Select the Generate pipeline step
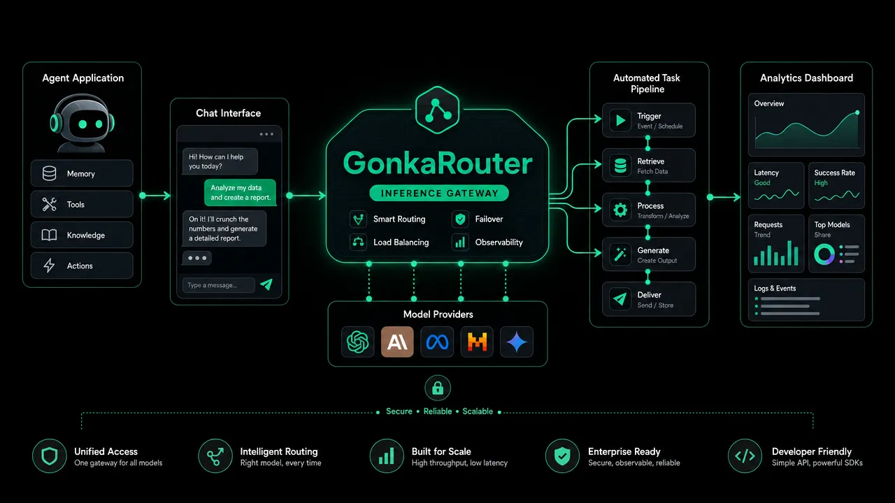Screen dimensions: 895x503 click(649, 255)
